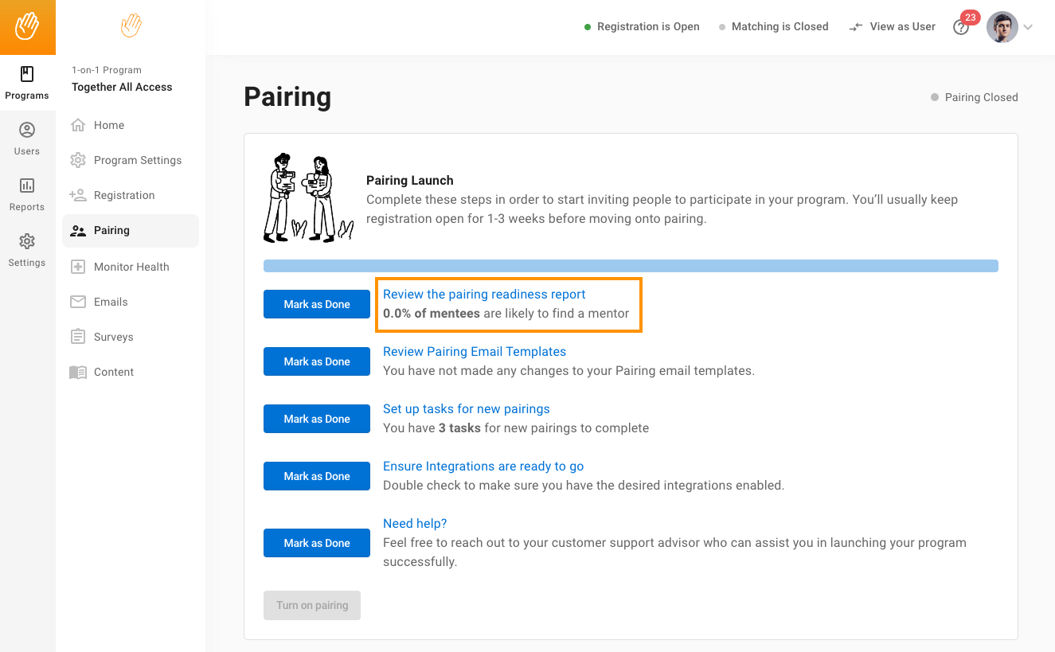Click the red 23 notification badge

pyautogui.click(x=970, y=18)
